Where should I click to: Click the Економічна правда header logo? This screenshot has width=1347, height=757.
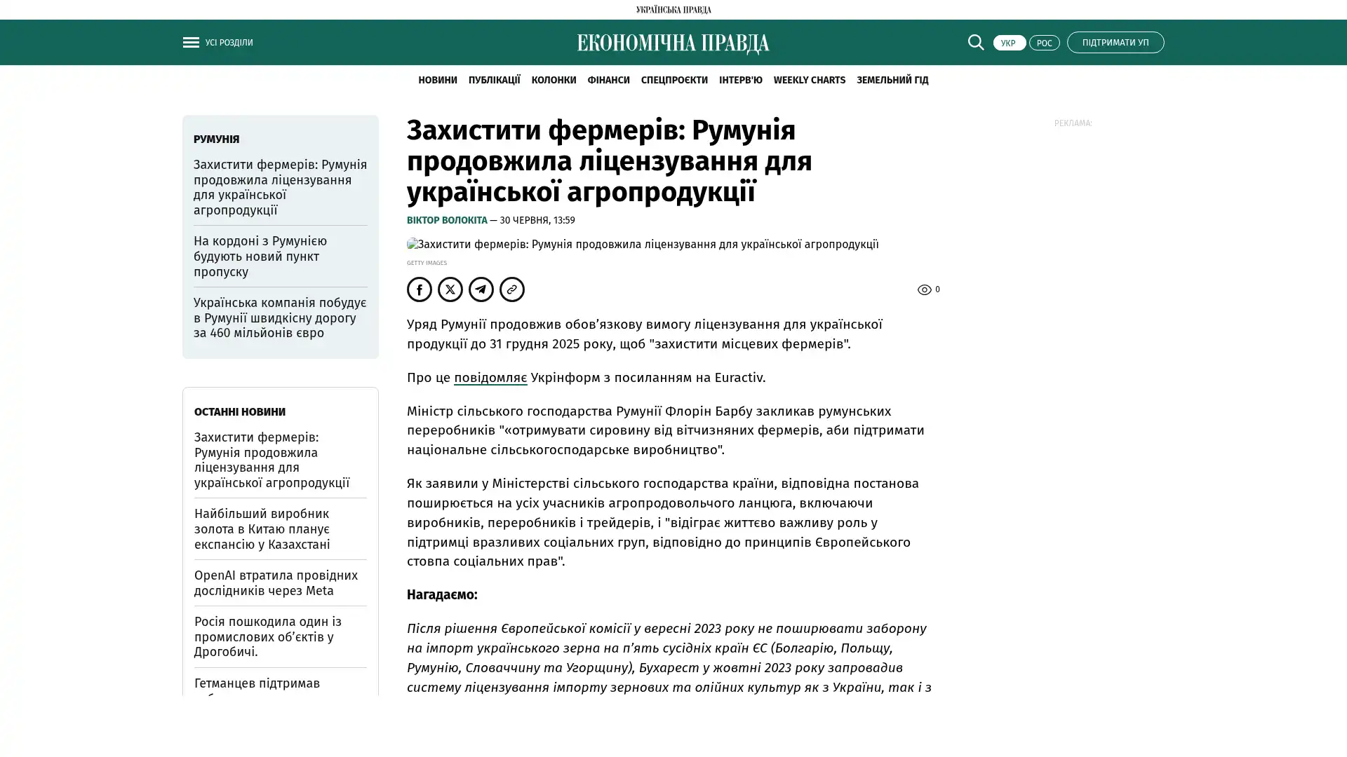click(673, 43)
